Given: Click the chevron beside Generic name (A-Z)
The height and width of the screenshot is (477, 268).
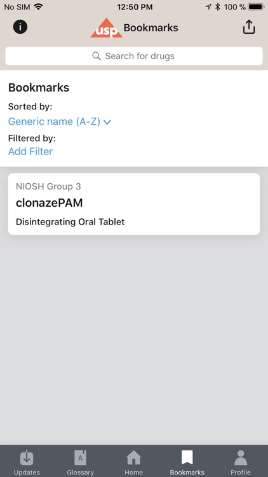Looking at the screenshot, I should coord(107,122).
